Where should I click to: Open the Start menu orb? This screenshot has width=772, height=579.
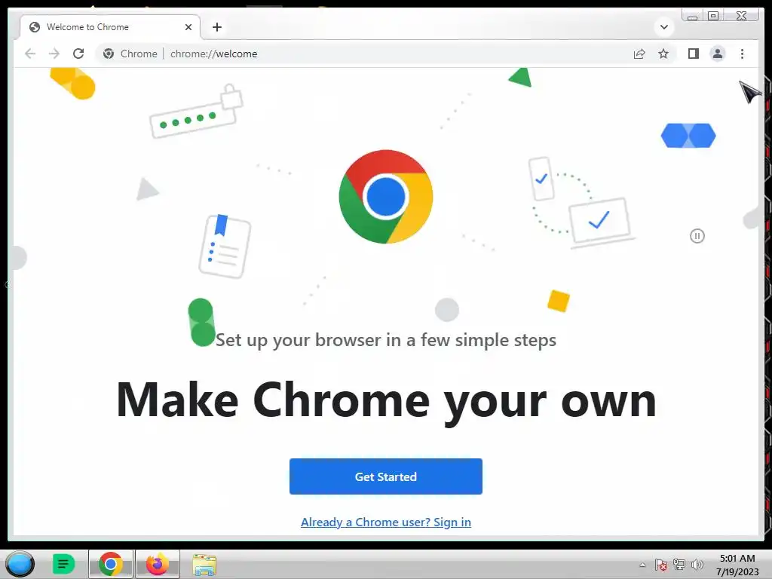[20, 564]
